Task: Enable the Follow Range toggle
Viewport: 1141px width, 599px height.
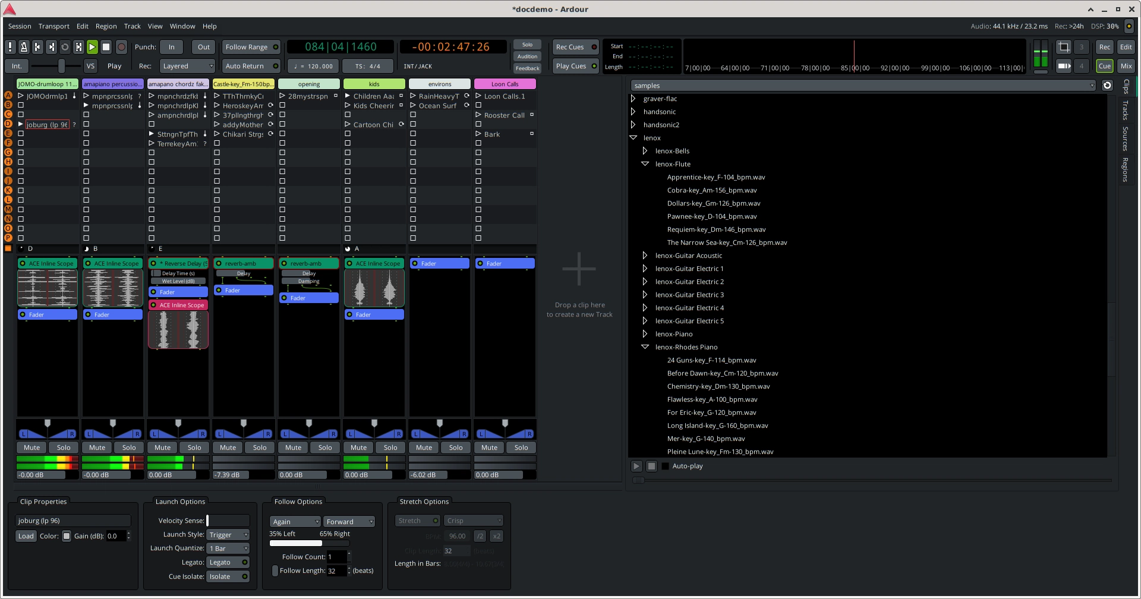Action: [x=250, y=46]
